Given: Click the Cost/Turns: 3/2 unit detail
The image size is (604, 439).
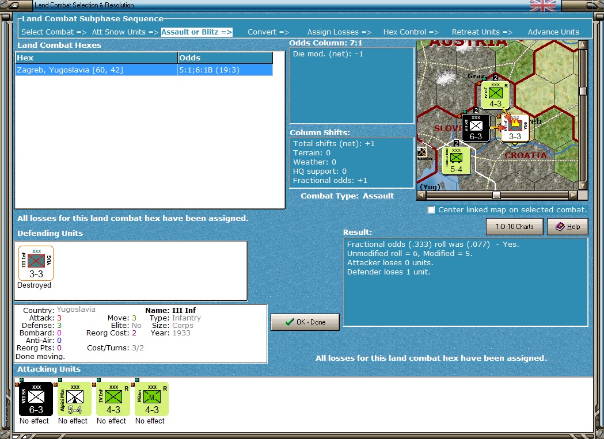Looking at the screenshot, I should tap(115, 348).
